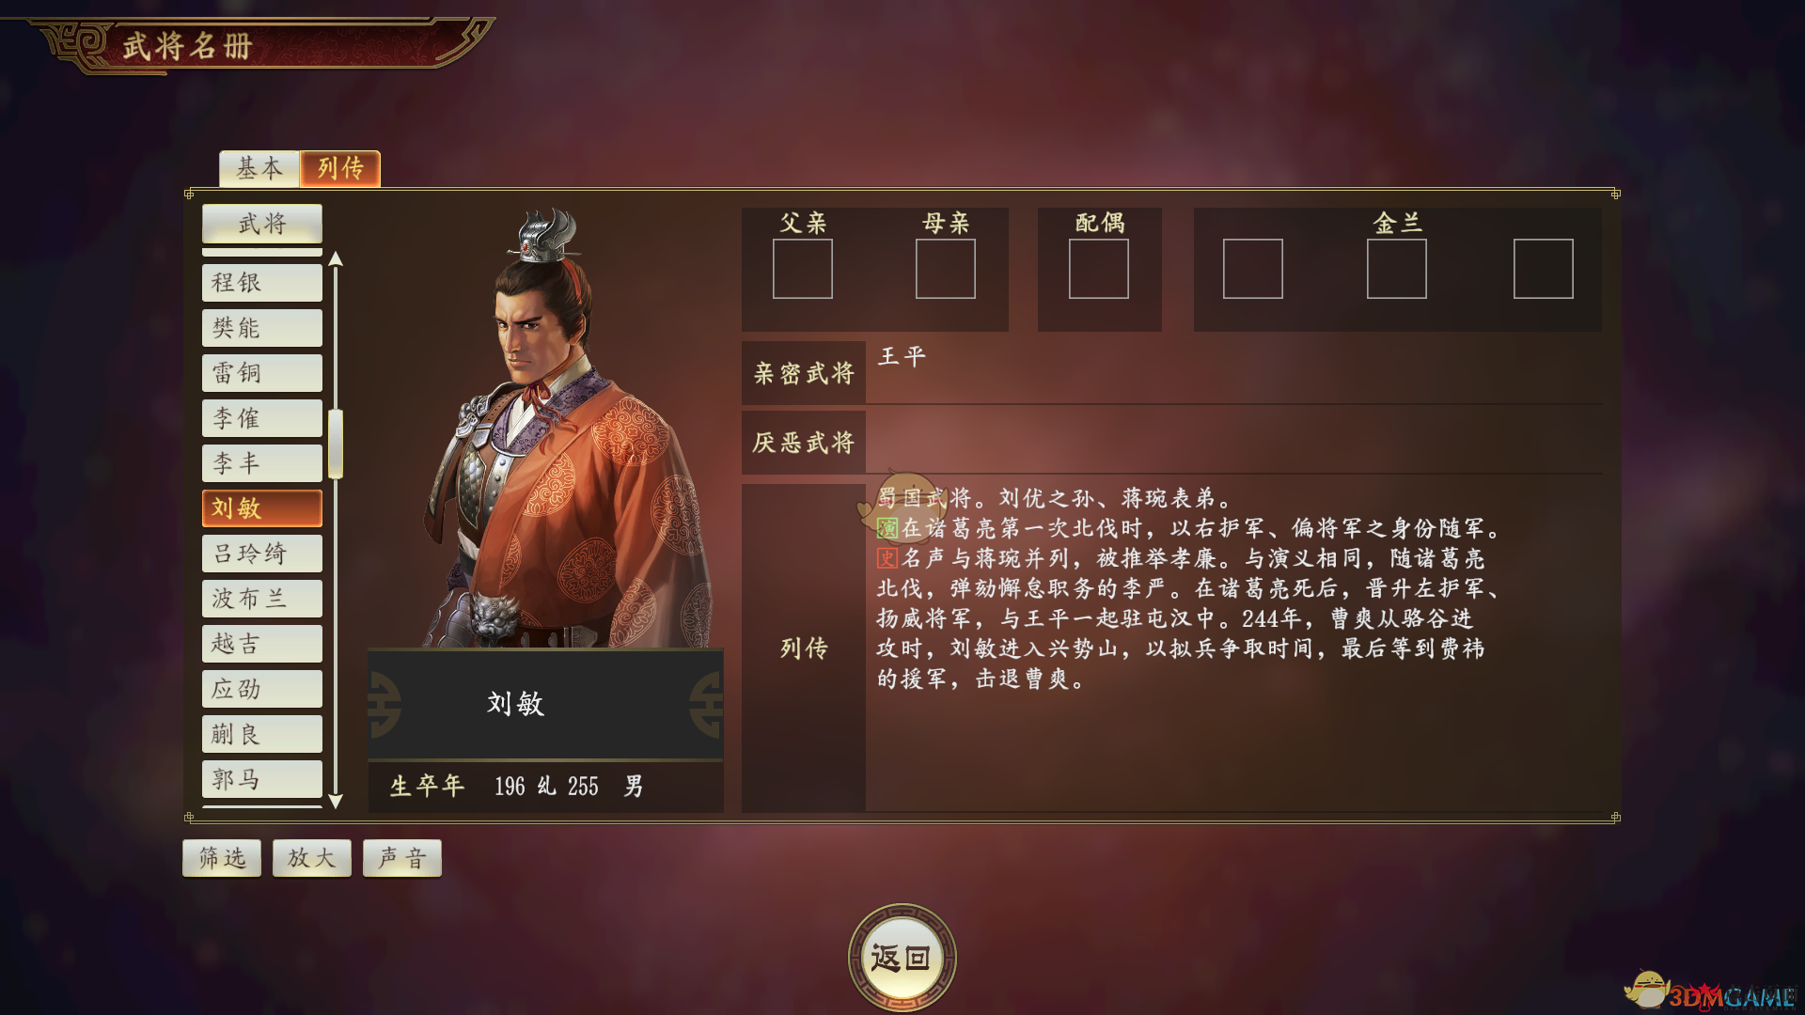This screenshot has width=1805, height=1015.
Task: Click the last sworn sibling slot
Action: (1543, 269)
